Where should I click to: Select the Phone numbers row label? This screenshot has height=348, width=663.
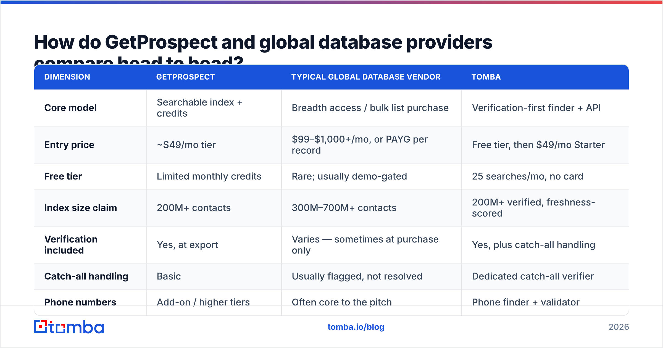pos(80,302)
